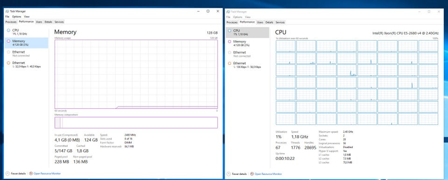448x180 pixels.
Task: Click the orange Ethernet icon with 136 Kbps in the right window
Action: [x=230, y=63]
